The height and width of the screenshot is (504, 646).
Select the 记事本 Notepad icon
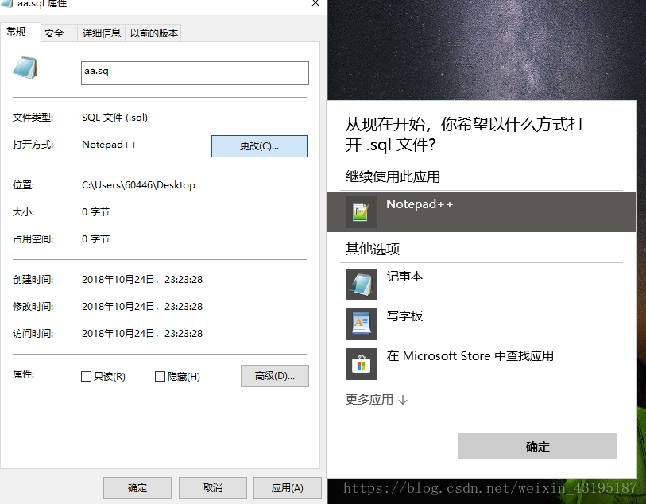tap(362, 285)
